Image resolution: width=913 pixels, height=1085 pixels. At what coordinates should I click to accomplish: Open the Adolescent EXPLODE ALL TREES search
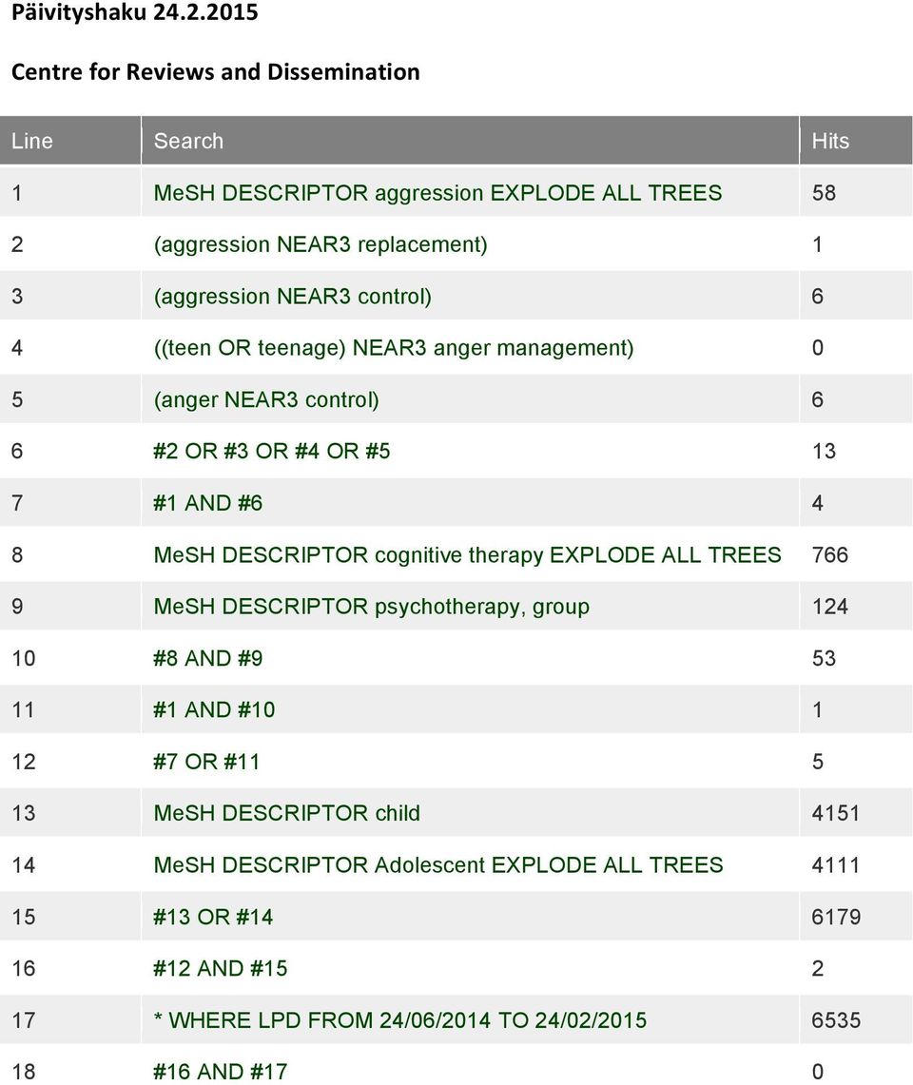point(438,865)
